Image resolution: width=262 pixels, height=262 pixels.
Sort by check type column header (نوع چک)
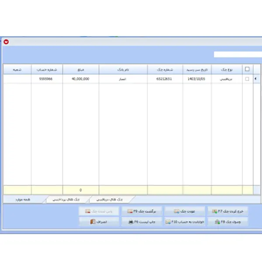[x=227, y=69]
